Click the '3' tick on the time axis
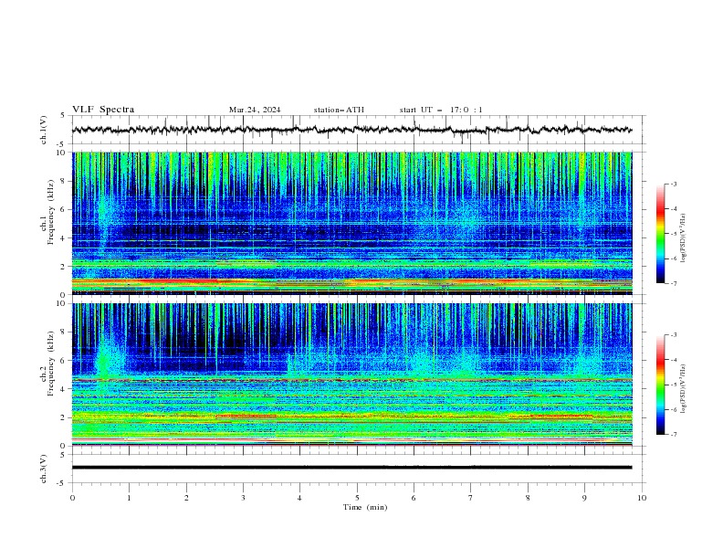723x559 pixels. pos(243,498)
